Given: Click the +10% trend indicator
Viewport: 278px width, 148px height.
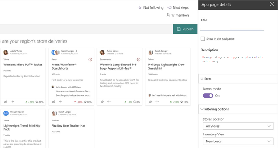Looking at the screenshot, I should coord(174,102).
